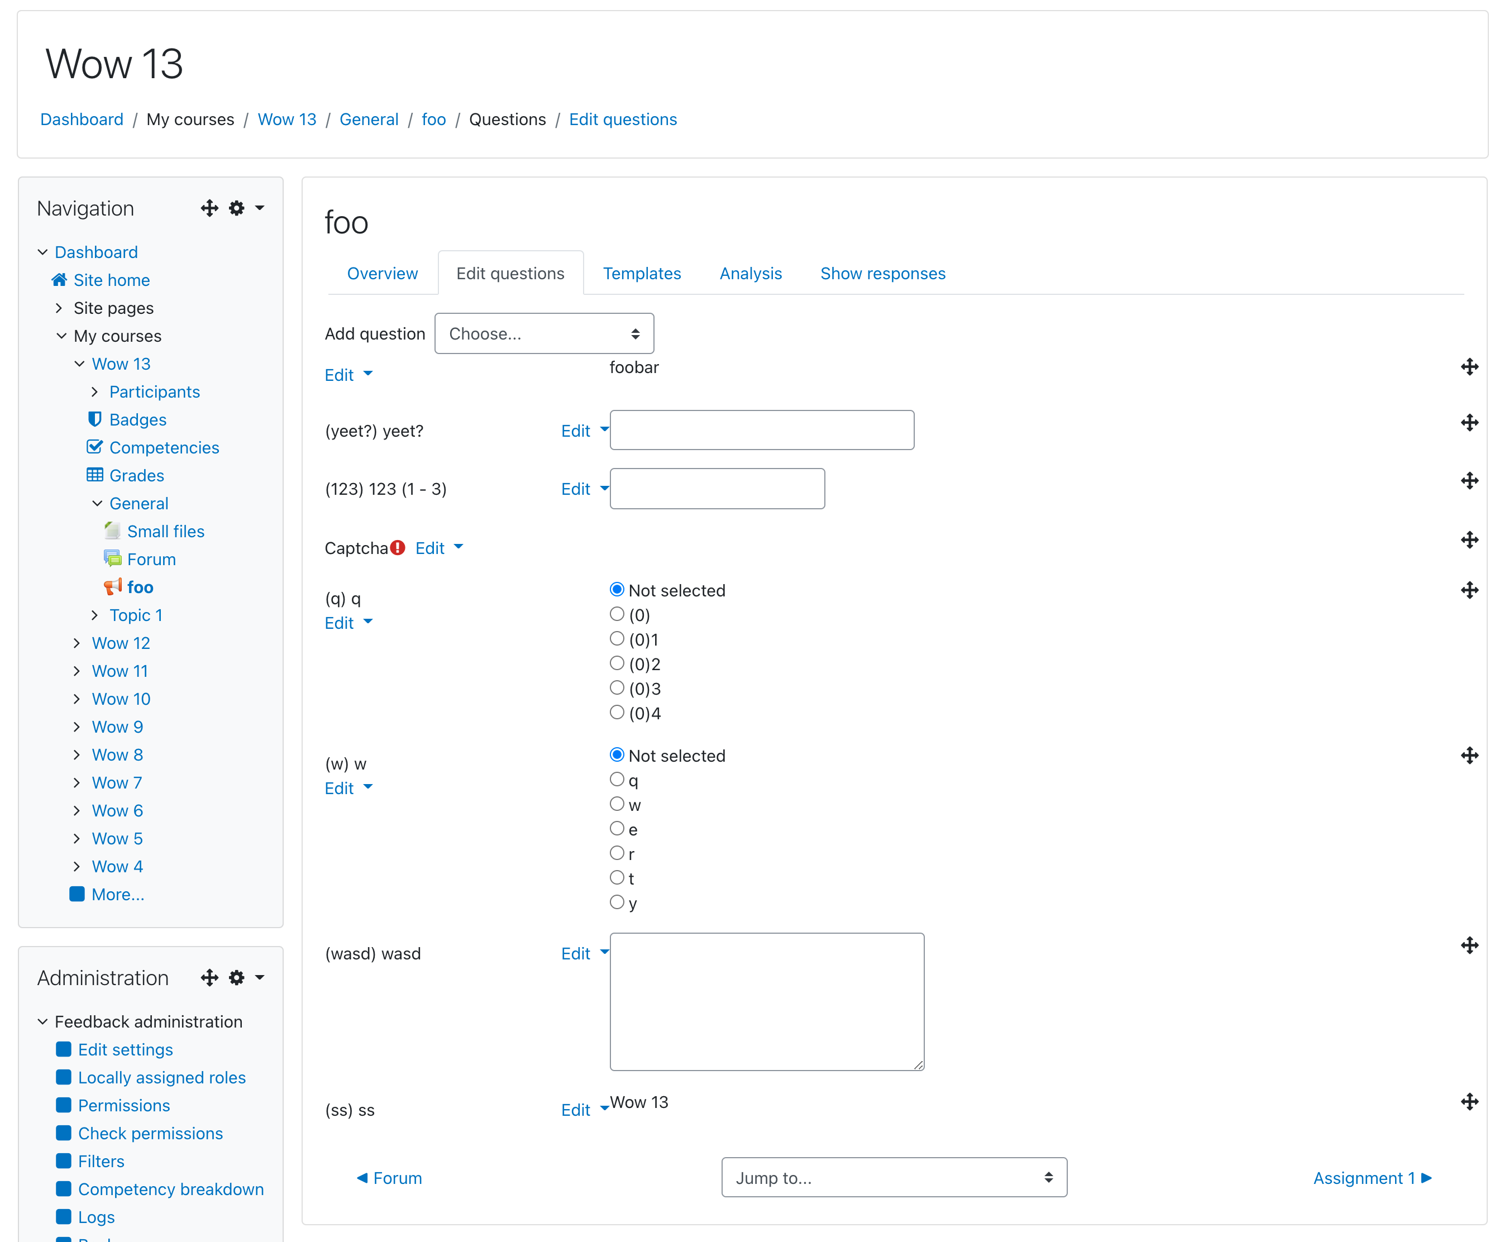Open the Competency breakdown link

coord(171,1189)
